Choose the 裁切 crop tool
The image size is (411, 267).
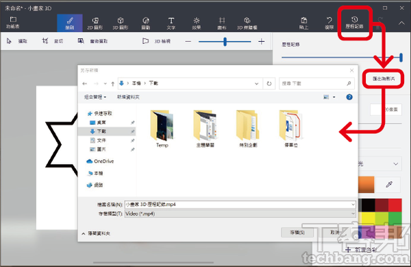(x=53, y=41)
